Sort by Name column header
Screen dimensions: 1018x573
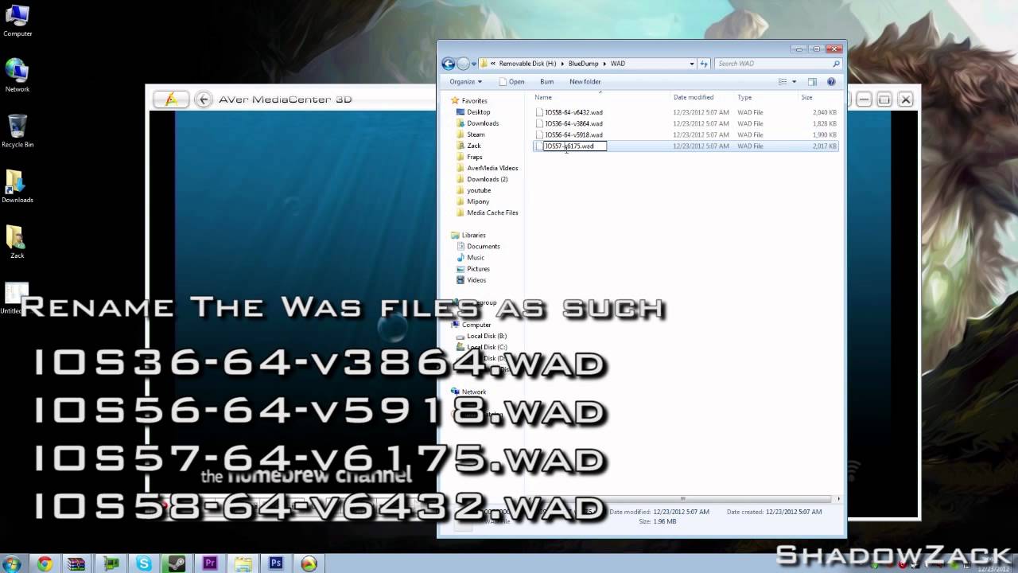pos(543,97)
